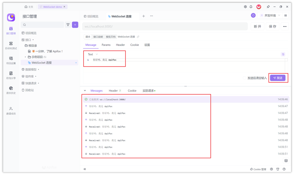The width and height of the screenshot is (294, 175).
Task: Open the 实际请求 tab
Action: [149, 90]
